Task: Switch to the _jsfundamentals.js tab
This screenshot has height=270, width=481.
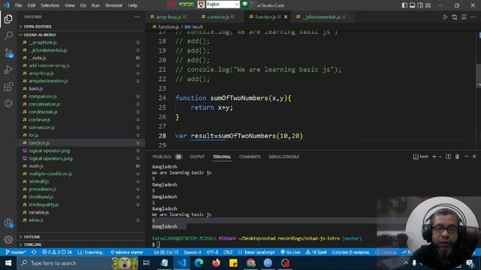Action: tap(321, 16)
